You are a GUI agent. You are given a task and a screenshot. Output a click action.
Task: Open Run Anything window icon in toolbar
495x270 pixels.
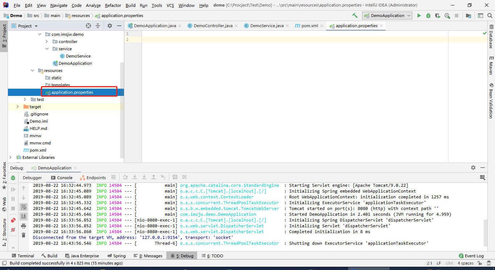pyautogui.click(x=480, y=16)
